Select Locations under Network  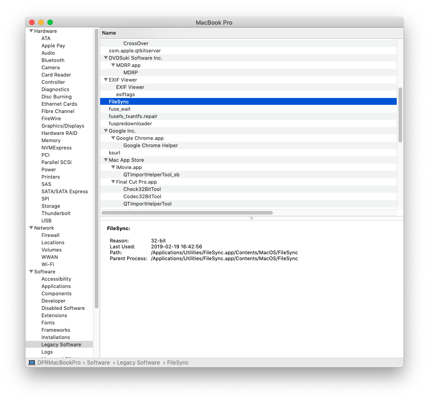click(x=53, y=242)
